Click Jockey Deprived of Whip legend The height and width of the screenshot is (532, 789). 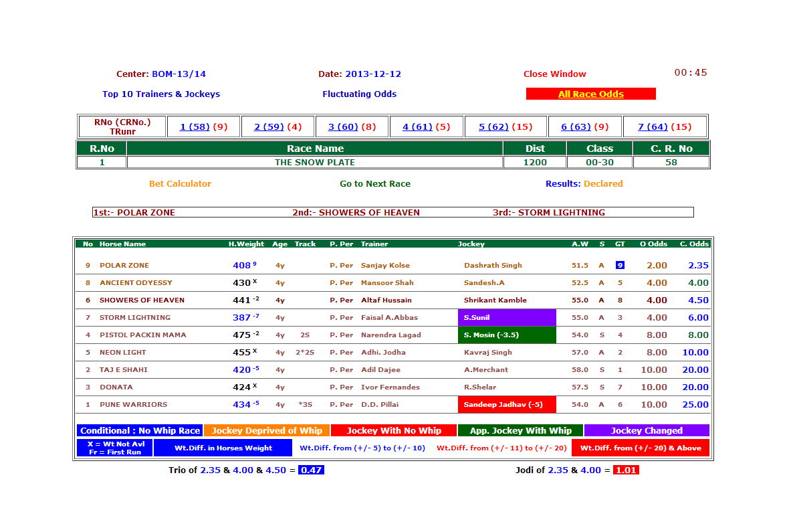coord(267,431)
